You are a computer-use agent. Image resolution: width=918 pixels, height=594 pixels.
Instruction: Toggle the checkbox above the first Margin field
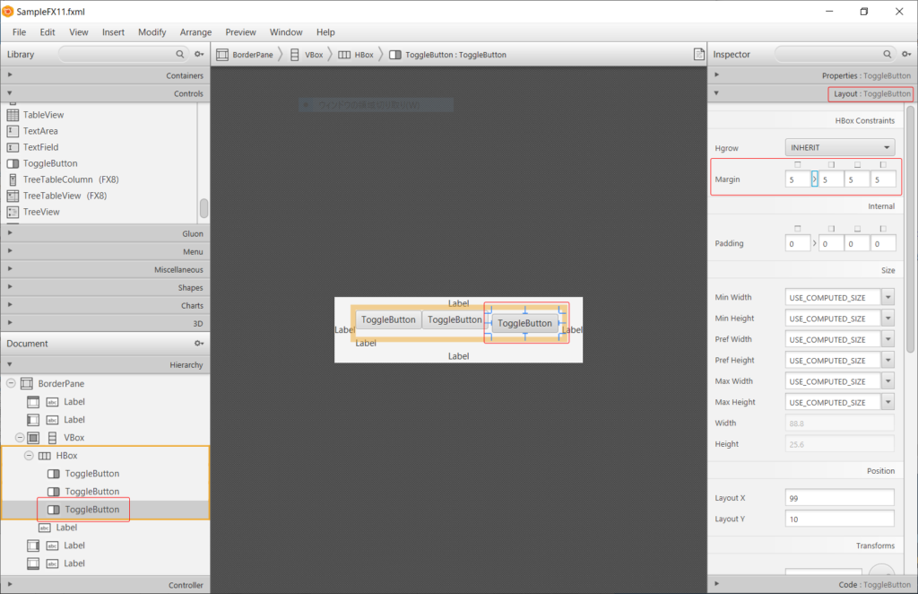[x=797, y=165]
